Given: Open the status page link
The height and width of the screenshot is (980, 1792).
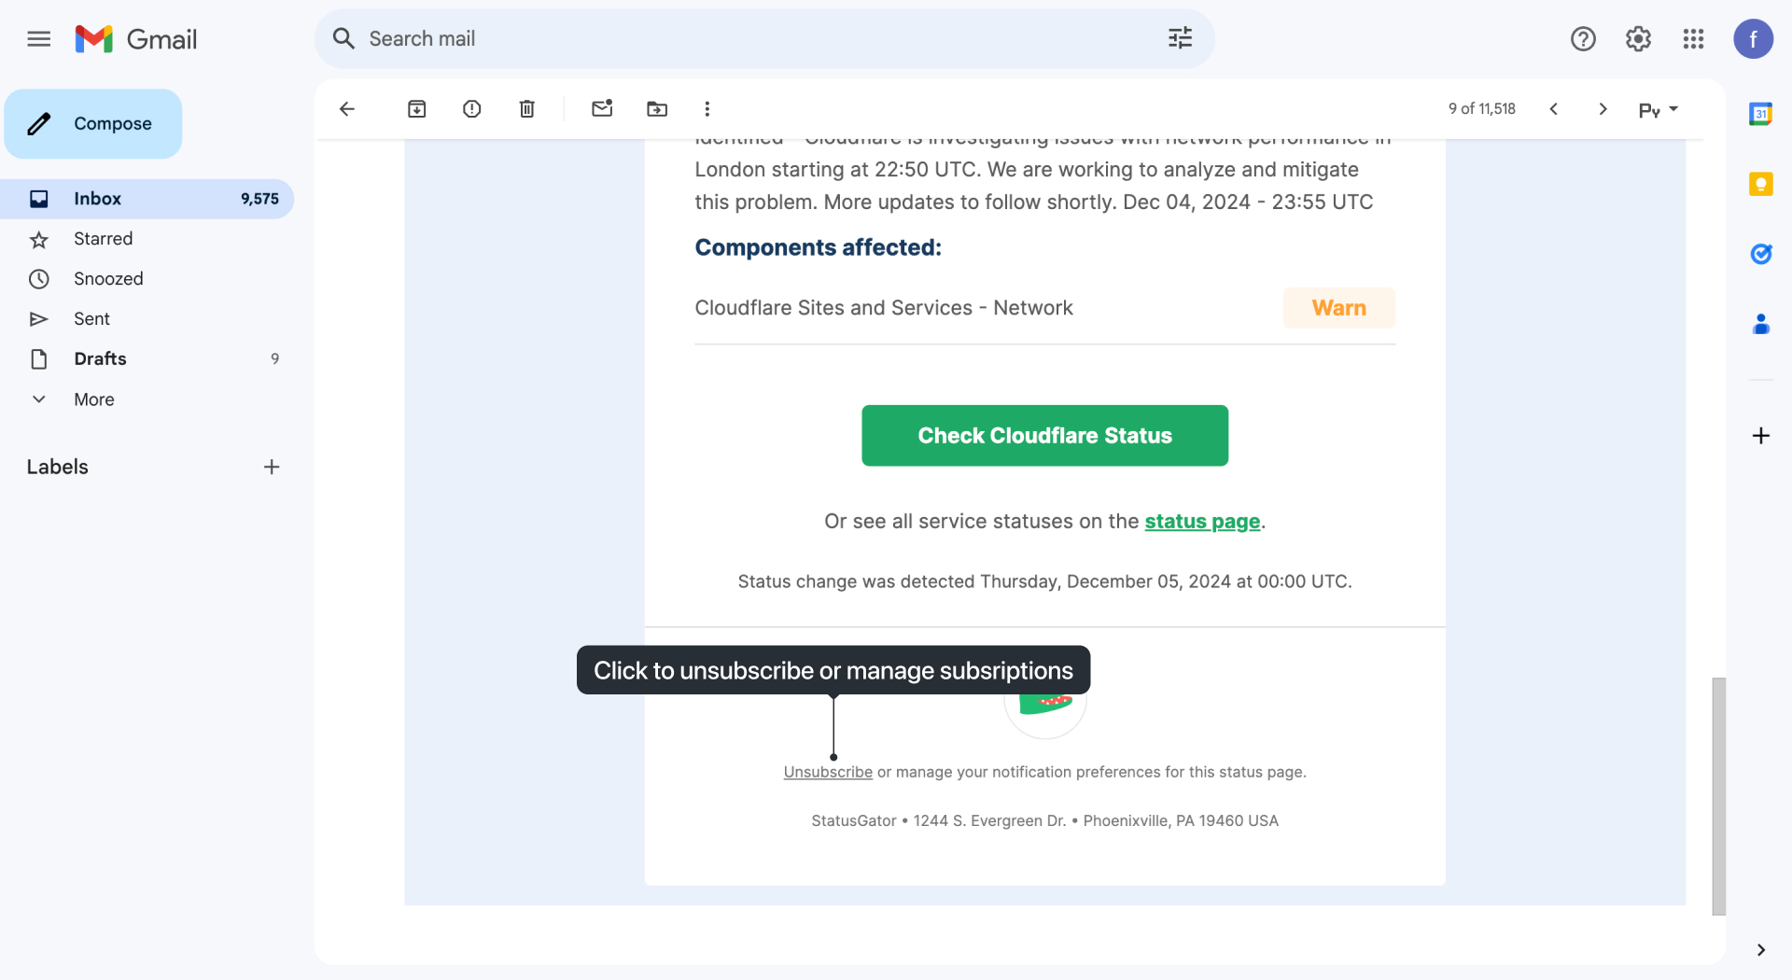Looking at the screenshot, I should click(1202, 522).
